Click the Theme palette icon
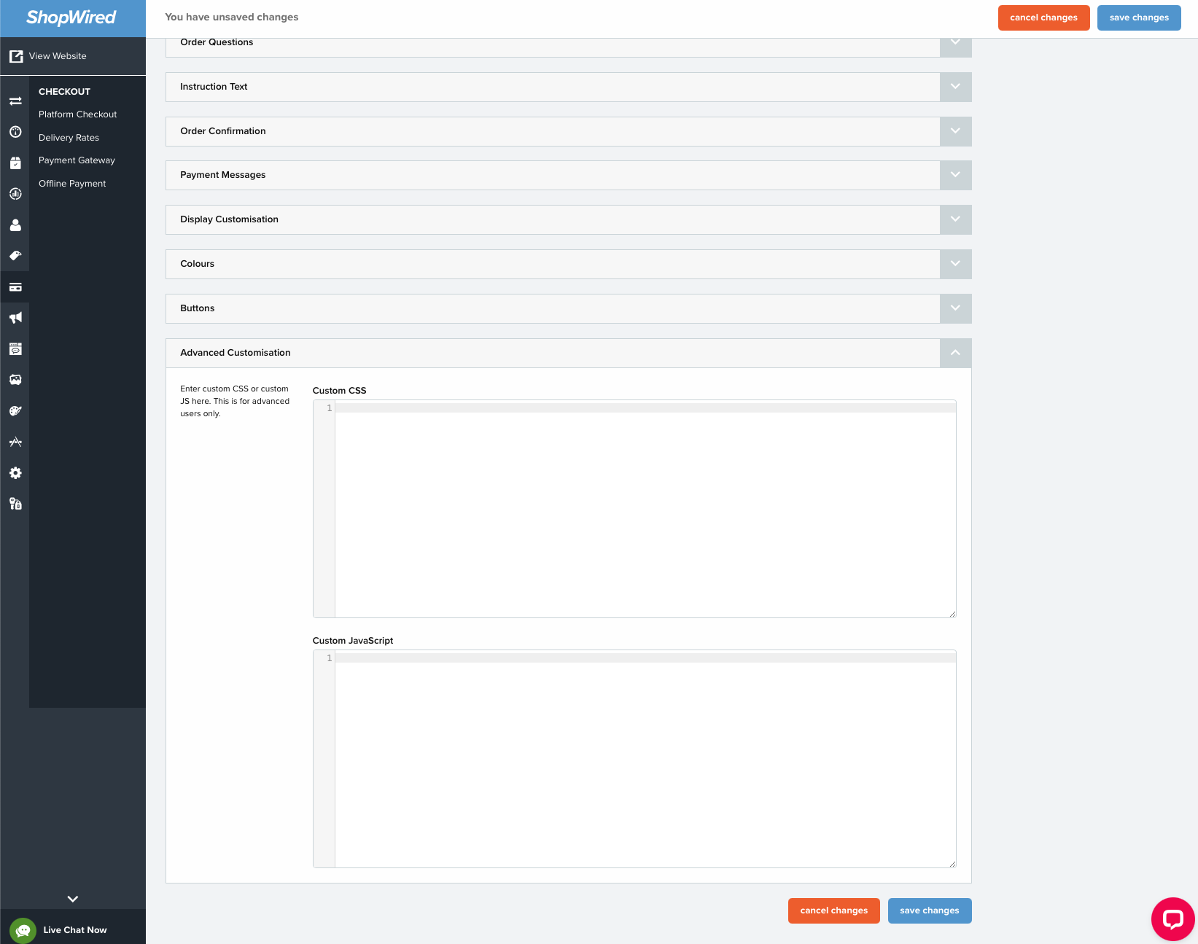1198x944 pixels. (x=15, y=410)
